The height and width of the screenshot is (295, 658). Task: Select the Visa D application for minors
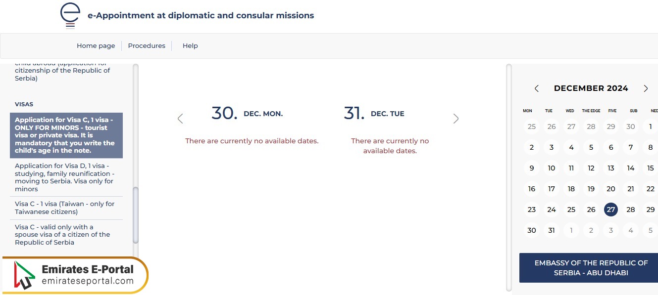tap(65, 177)
